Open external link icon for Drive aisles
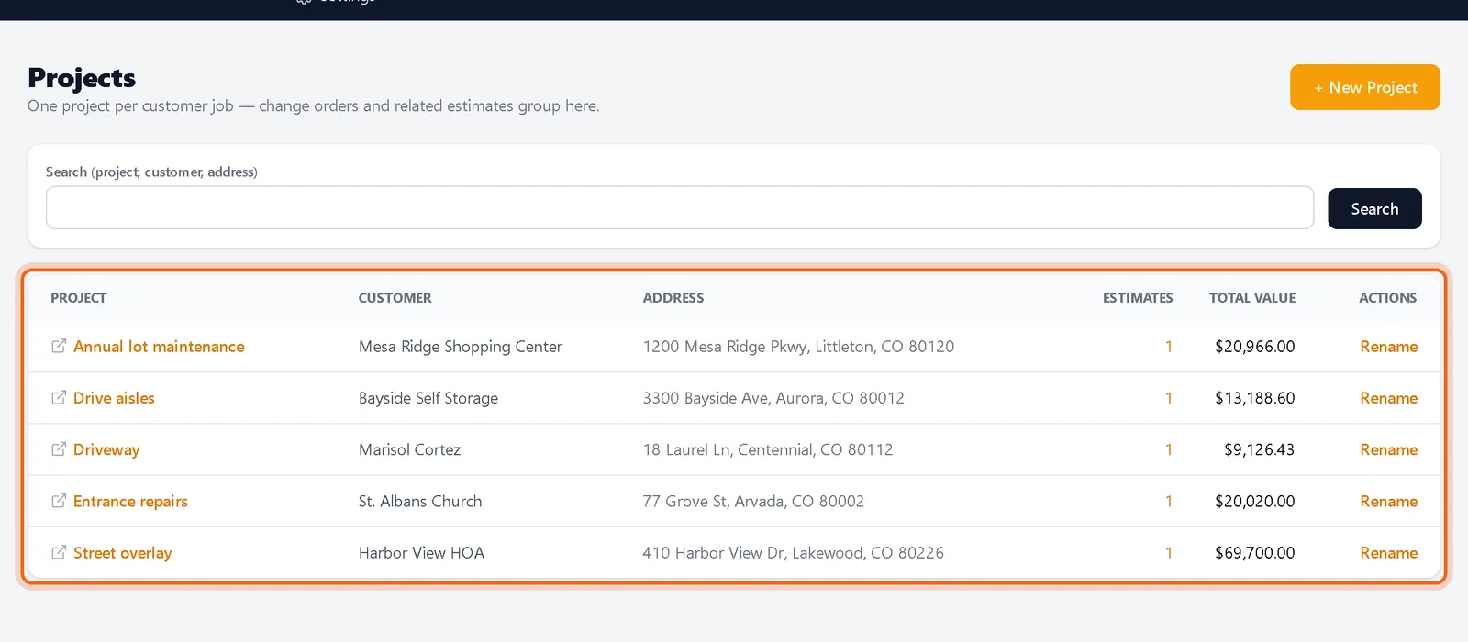 [59, 397]
